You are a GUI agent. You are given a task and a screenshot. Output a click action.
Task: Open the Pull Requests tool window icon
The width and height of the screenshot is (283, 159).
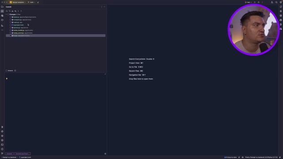pos(2,16)
